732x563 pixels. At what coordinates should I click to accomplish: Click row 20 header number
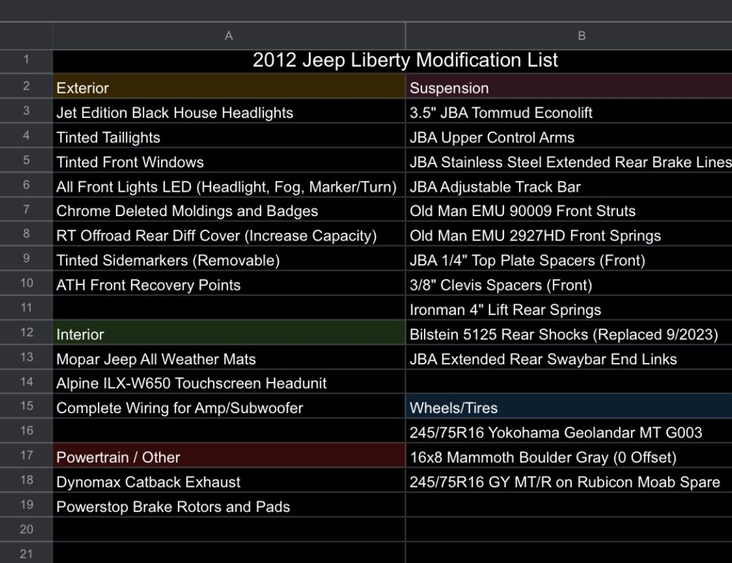click(x=26, y=529)
